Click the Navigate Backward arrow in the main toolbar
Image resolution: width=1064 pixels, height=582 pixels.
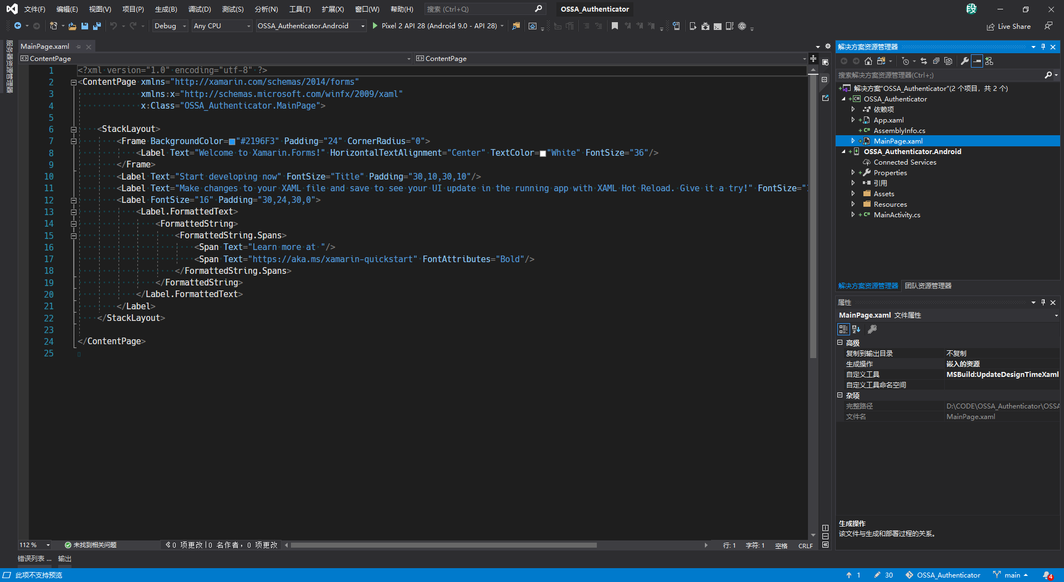coord(17,26)
